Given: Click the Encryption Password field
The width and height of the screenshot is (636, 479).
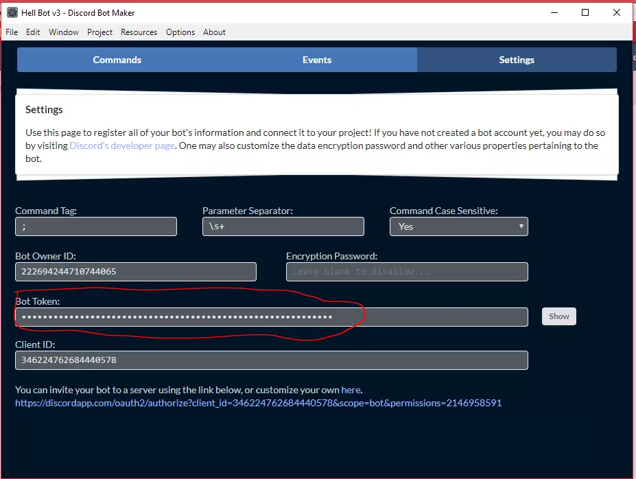Looking at the screenshot, I should pos(408,271).
